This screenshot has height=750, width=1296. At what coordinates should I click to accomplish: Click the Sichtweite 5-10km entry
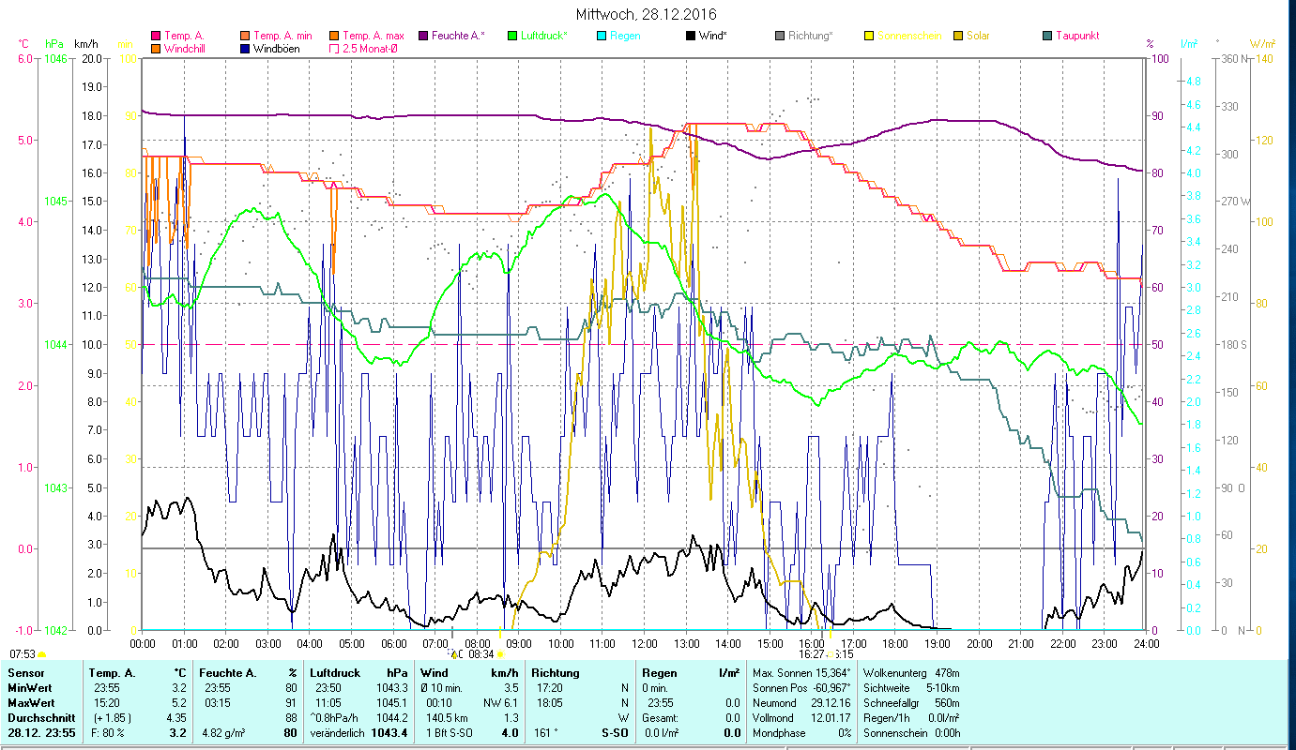coord(910,688)
